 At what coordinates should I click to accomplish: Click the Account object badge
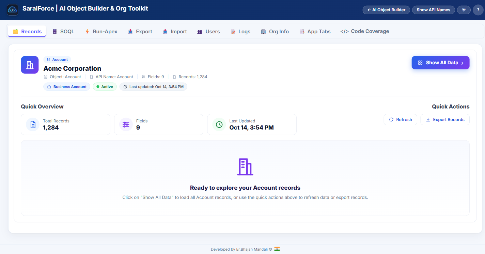tap(57, 60)
